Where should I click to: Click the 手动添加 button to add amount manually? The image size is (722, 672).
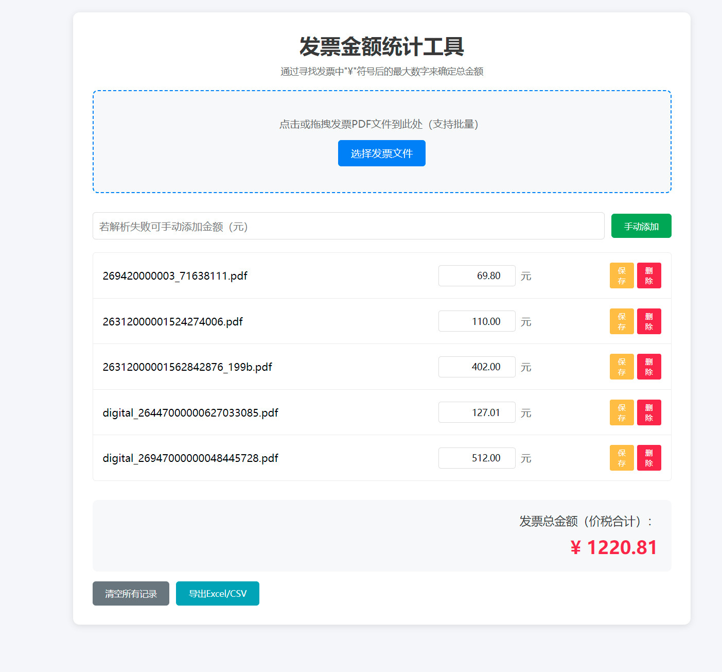[641, 226]
